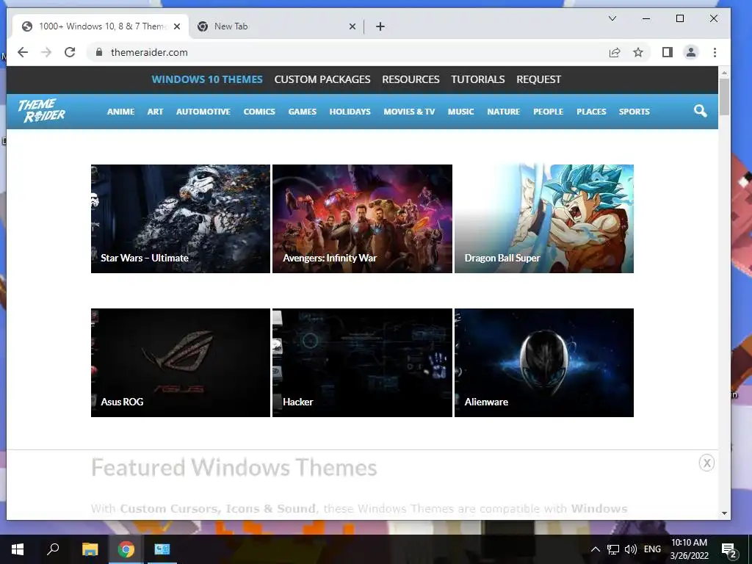Open Avengers: Infinity War theme thumbnail
This screenshot has height=564, width=752.
click(x=362, y=219)
